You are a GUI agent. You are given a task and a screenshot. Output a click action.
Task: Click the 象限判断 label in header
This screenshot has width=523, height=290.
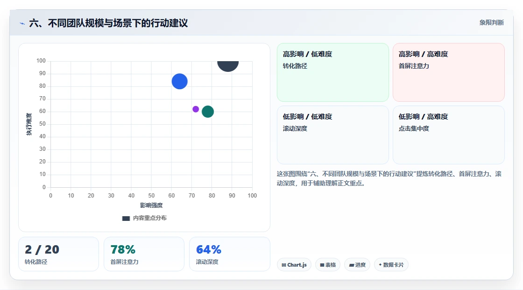491,23
